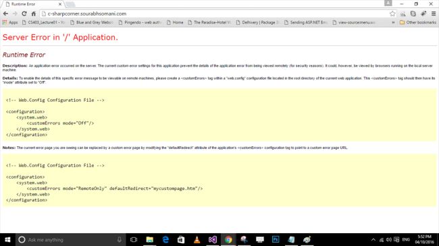The width and height of the screenshot is (439, 246).
Task: Switch the ENG input language indicator
Action: (x=406, y=239)
